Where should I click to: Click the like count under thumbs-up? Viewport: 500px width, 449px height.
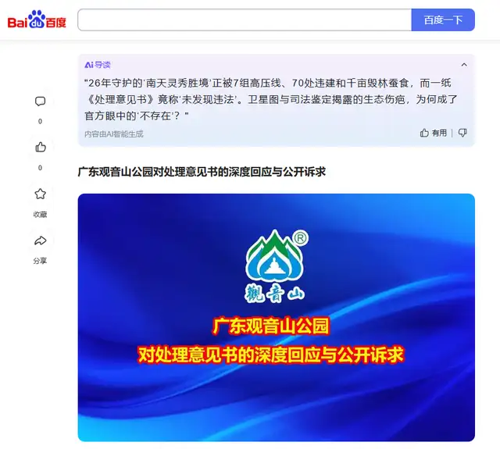tap(40, 168)
